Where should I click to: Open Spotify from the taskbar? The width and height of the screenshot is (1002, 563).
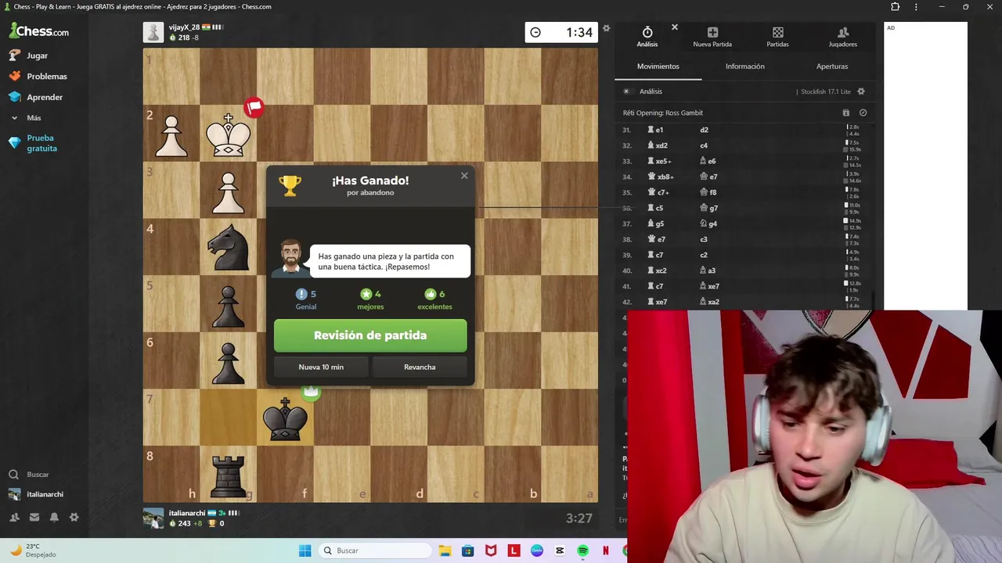(x=582, y=550)
